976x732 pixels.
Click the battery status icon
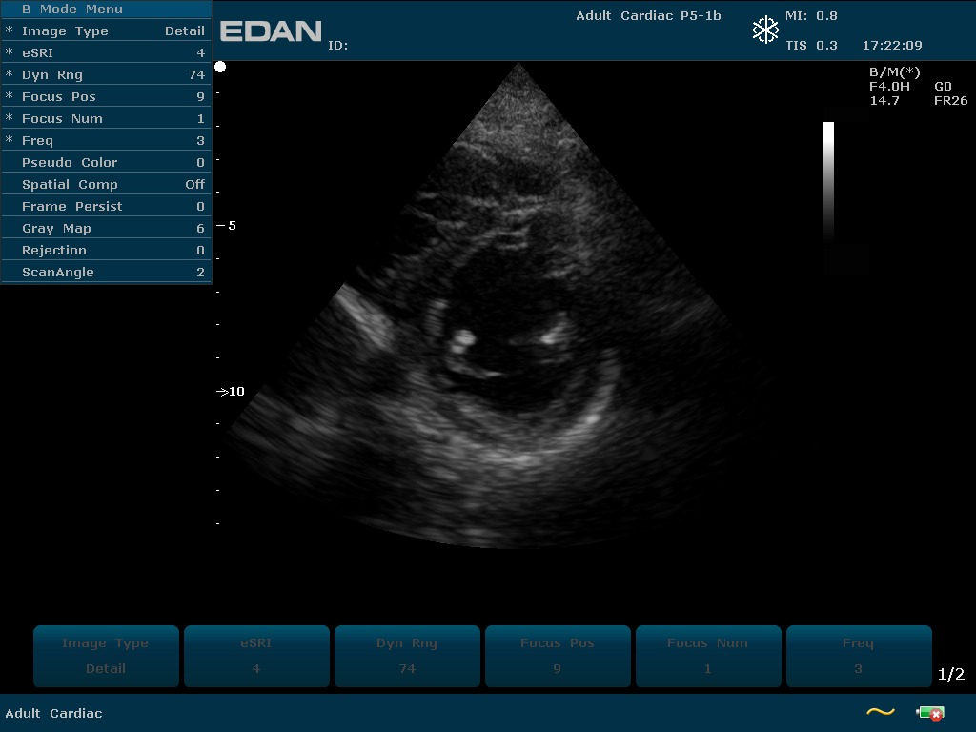pyautogui.click(x=930, y=712)
